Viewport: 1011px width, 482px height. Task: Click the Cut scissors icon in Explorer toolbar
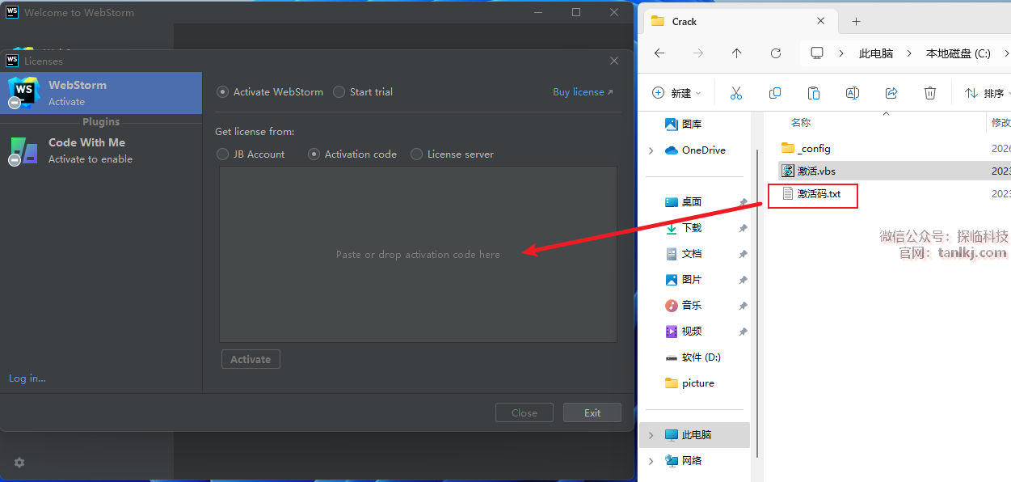tap(735, 93)
